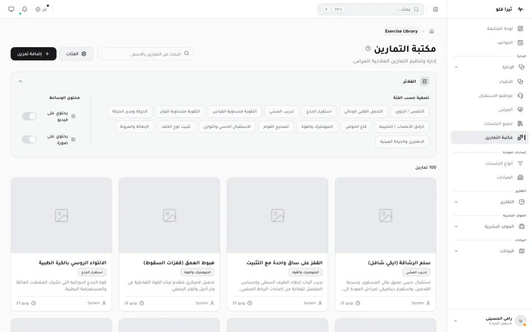Select مكتبة التمارين in sidebar

click(x=489, y=137)
